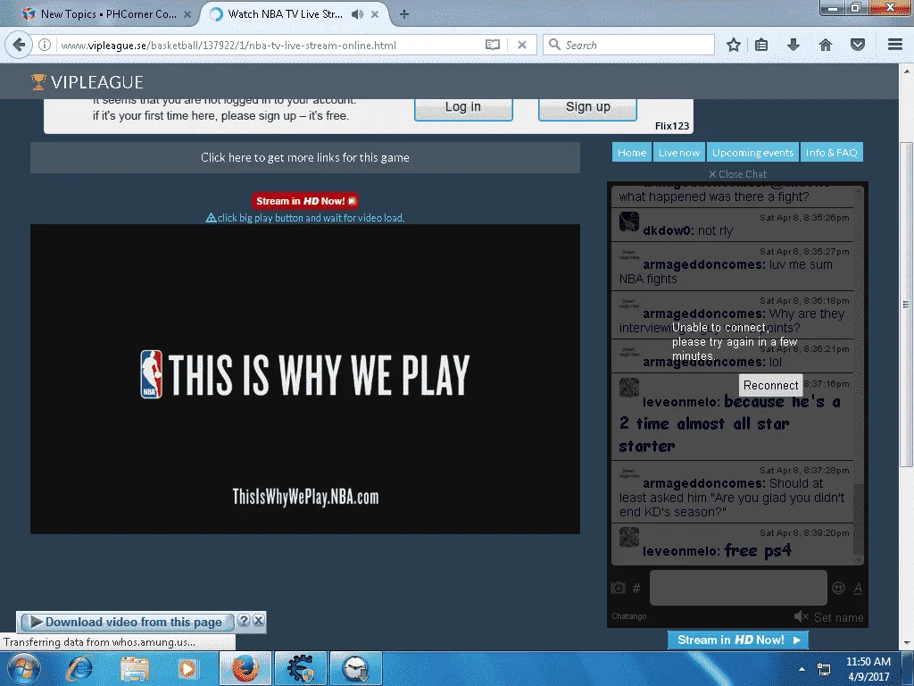Viewport: 914px width, 686px height.
Task: Click Set name in the chat
Action: (838, 617)
